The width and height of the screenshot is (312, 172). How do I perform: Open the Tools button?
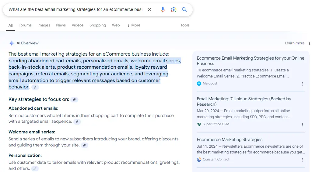(185, 25)
